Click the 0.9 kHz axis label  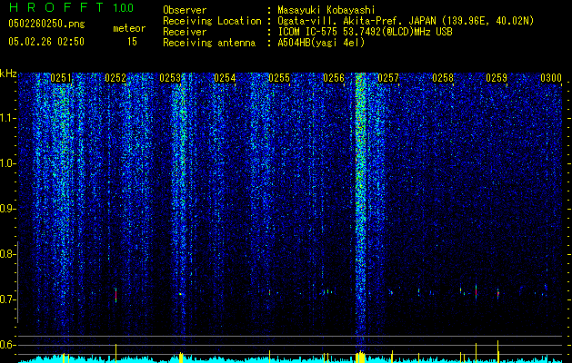[7, 209]
